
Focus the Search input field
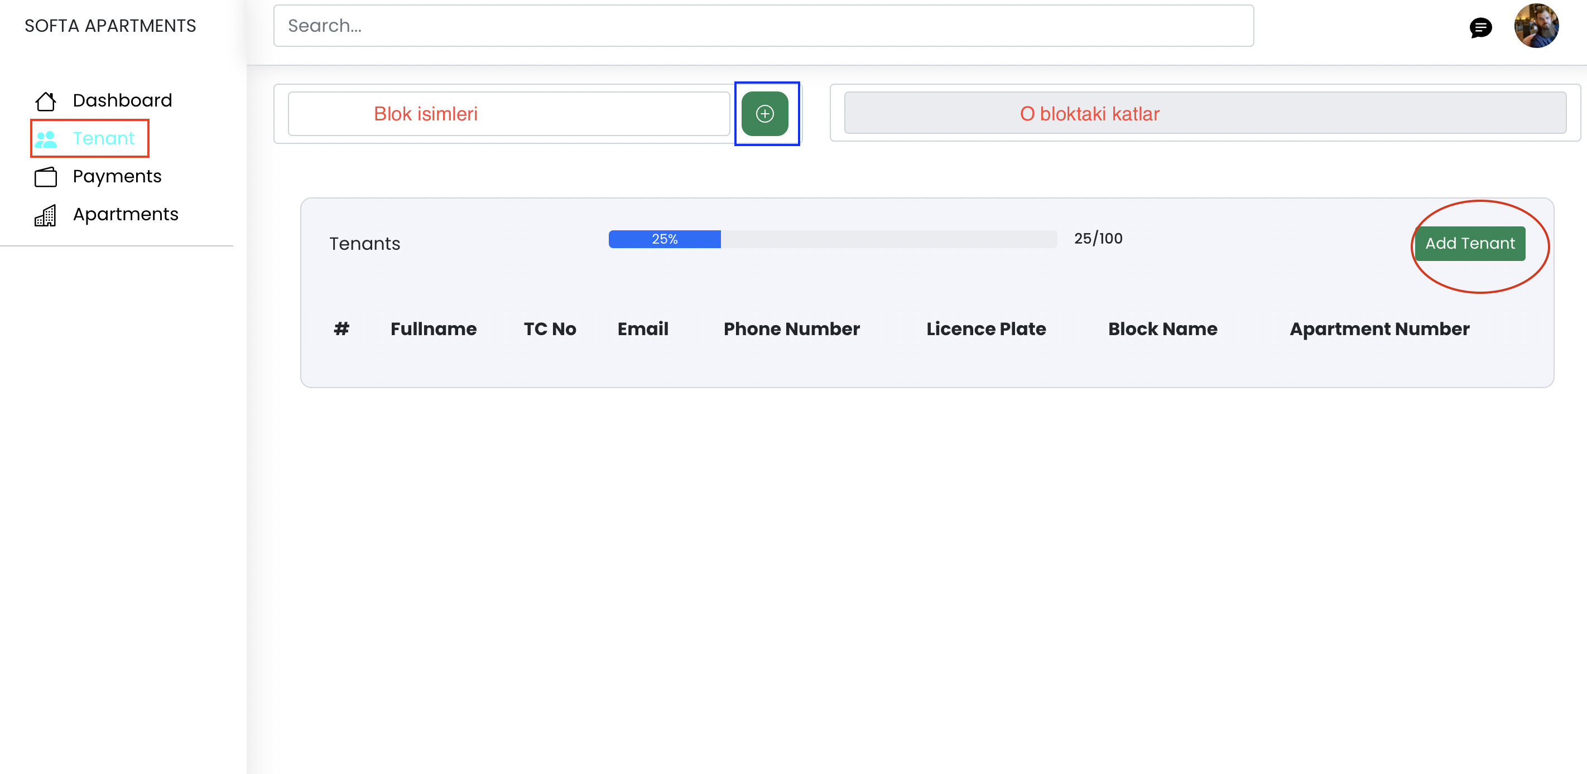point(763,26)
